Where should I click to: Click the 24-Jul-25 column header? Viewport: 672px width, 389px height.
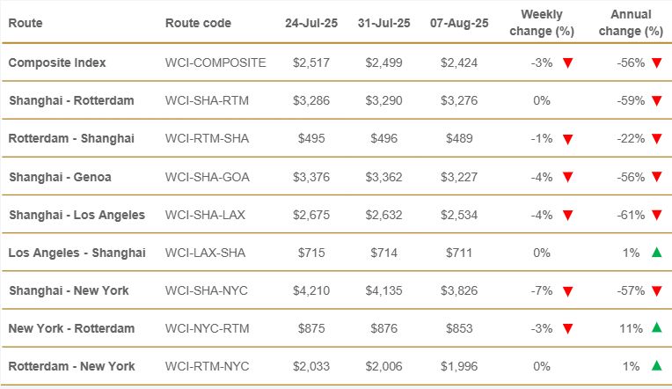coord(311,23)
